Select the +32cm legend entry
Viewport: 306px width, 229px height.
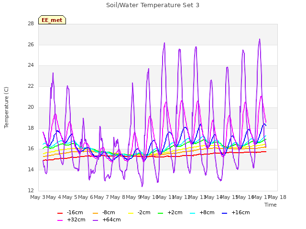(71, 219)
